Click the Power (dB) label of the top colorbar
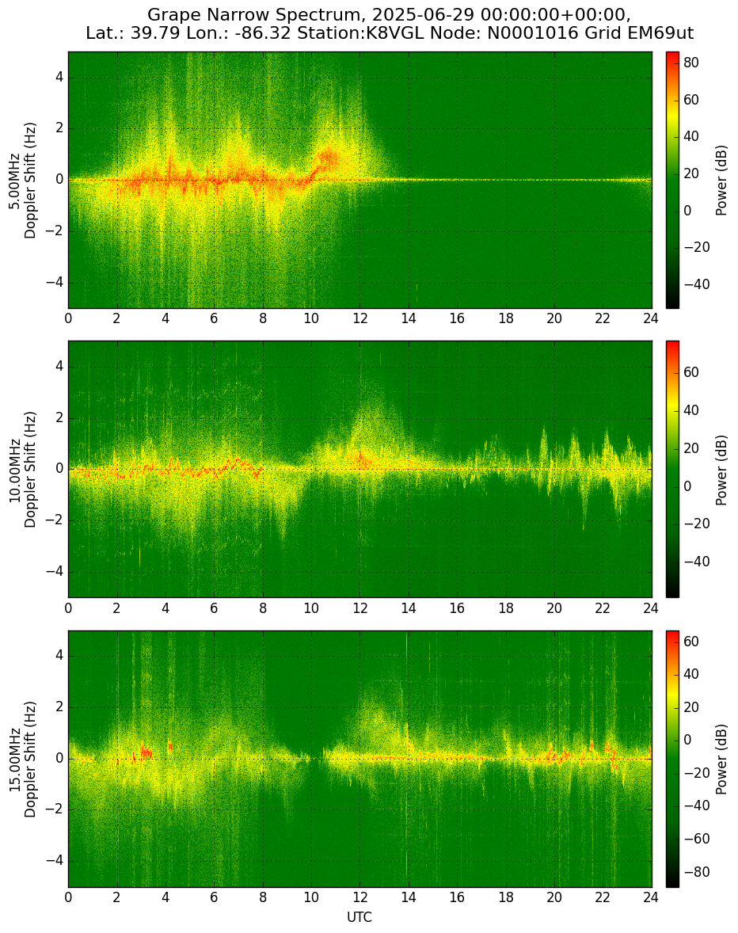Viewport: 738px width, 933px height. (x=721, y=180)
